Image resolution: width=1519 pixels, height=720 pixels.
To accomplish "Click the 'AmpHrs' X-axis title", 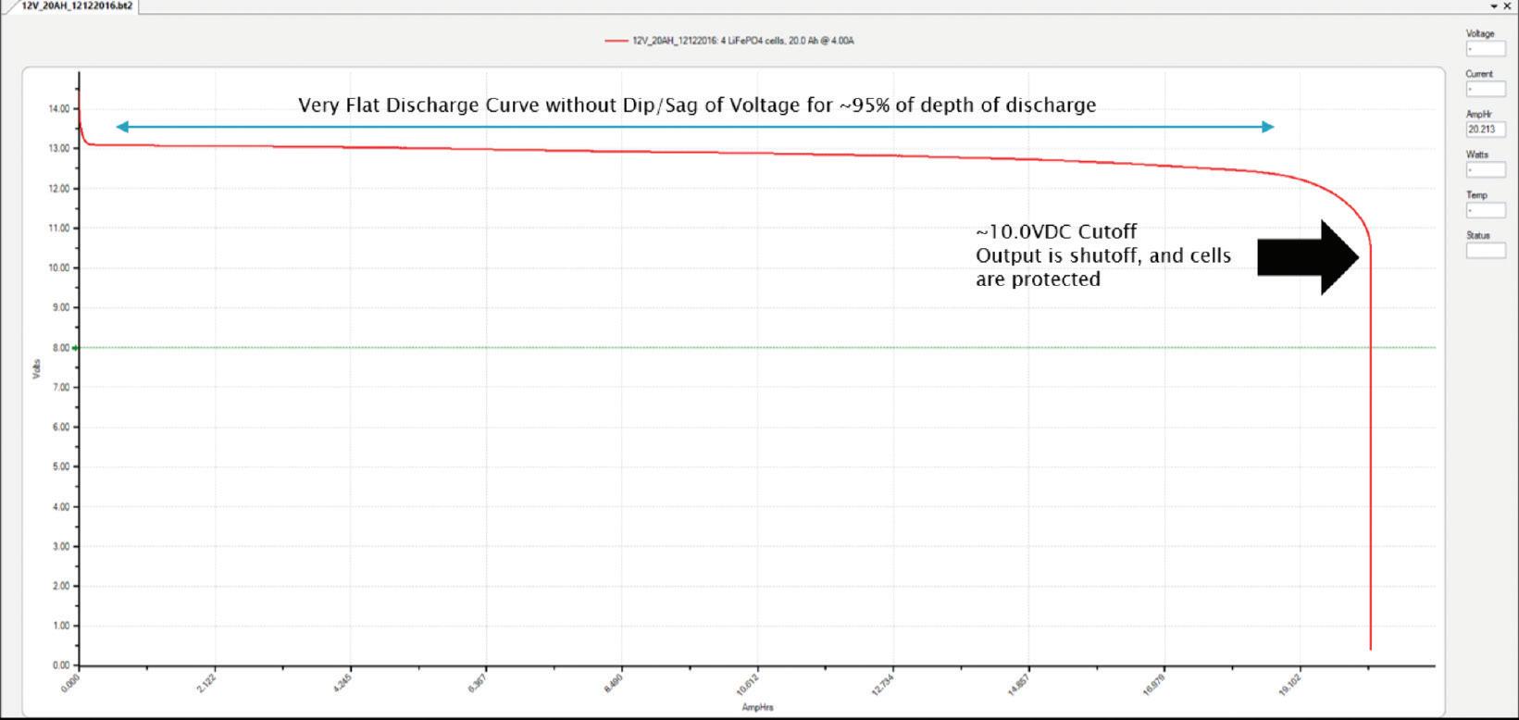I will 757,707.
